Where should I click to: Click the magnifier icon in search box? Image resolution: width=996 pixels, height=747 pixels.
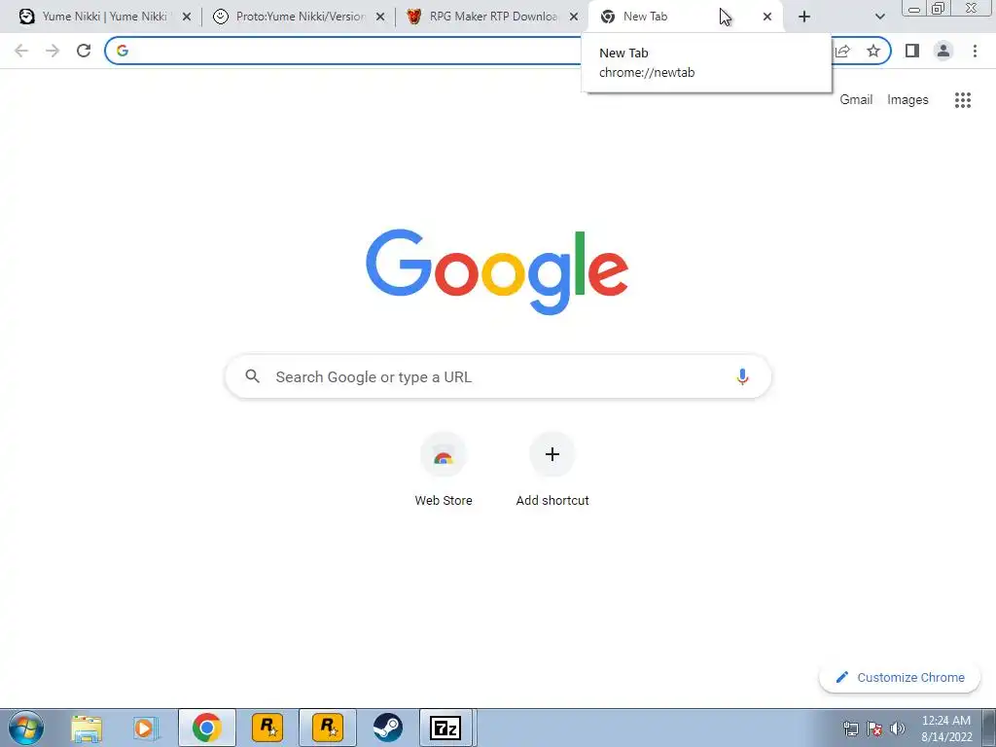tap(252, 376)
